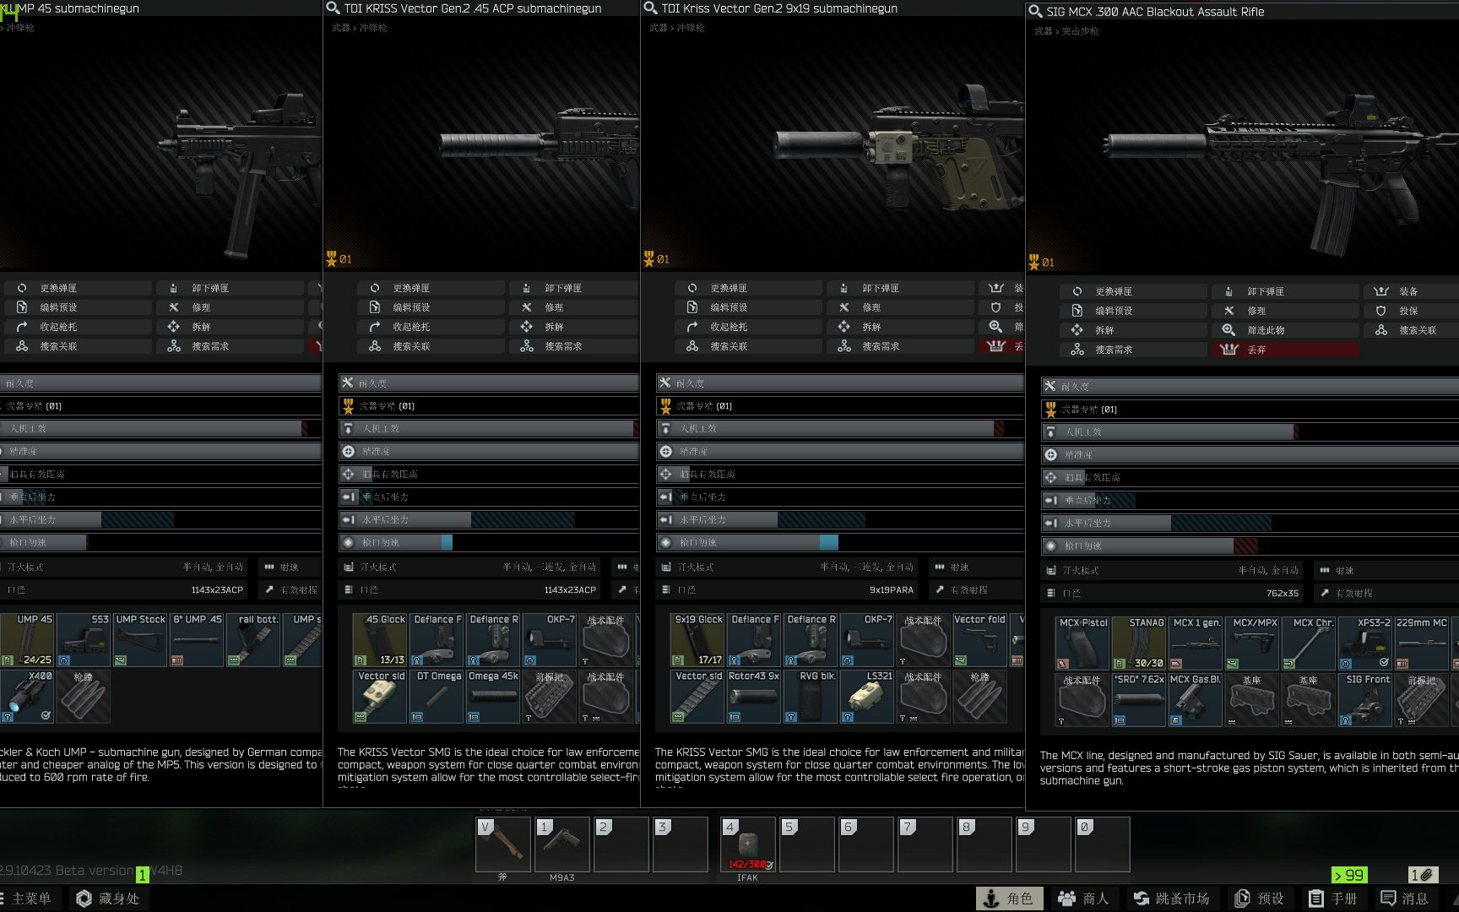Screen dimensions: 1459x912
Task: Select the axe in quick slot V
Action: tap(503, 844)
